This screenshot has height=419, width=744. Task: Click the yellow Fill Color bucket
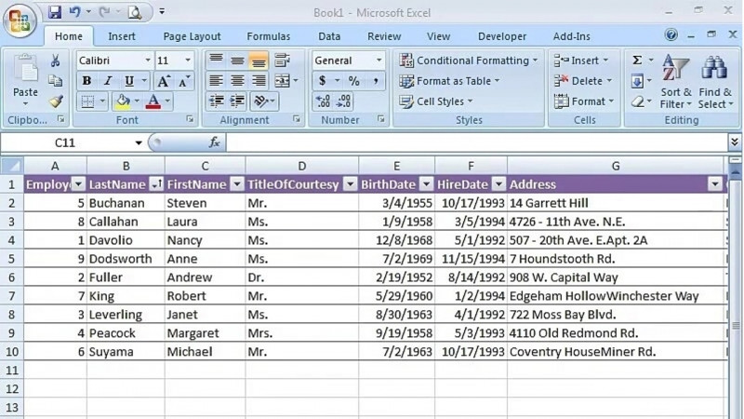click(123, 101)
